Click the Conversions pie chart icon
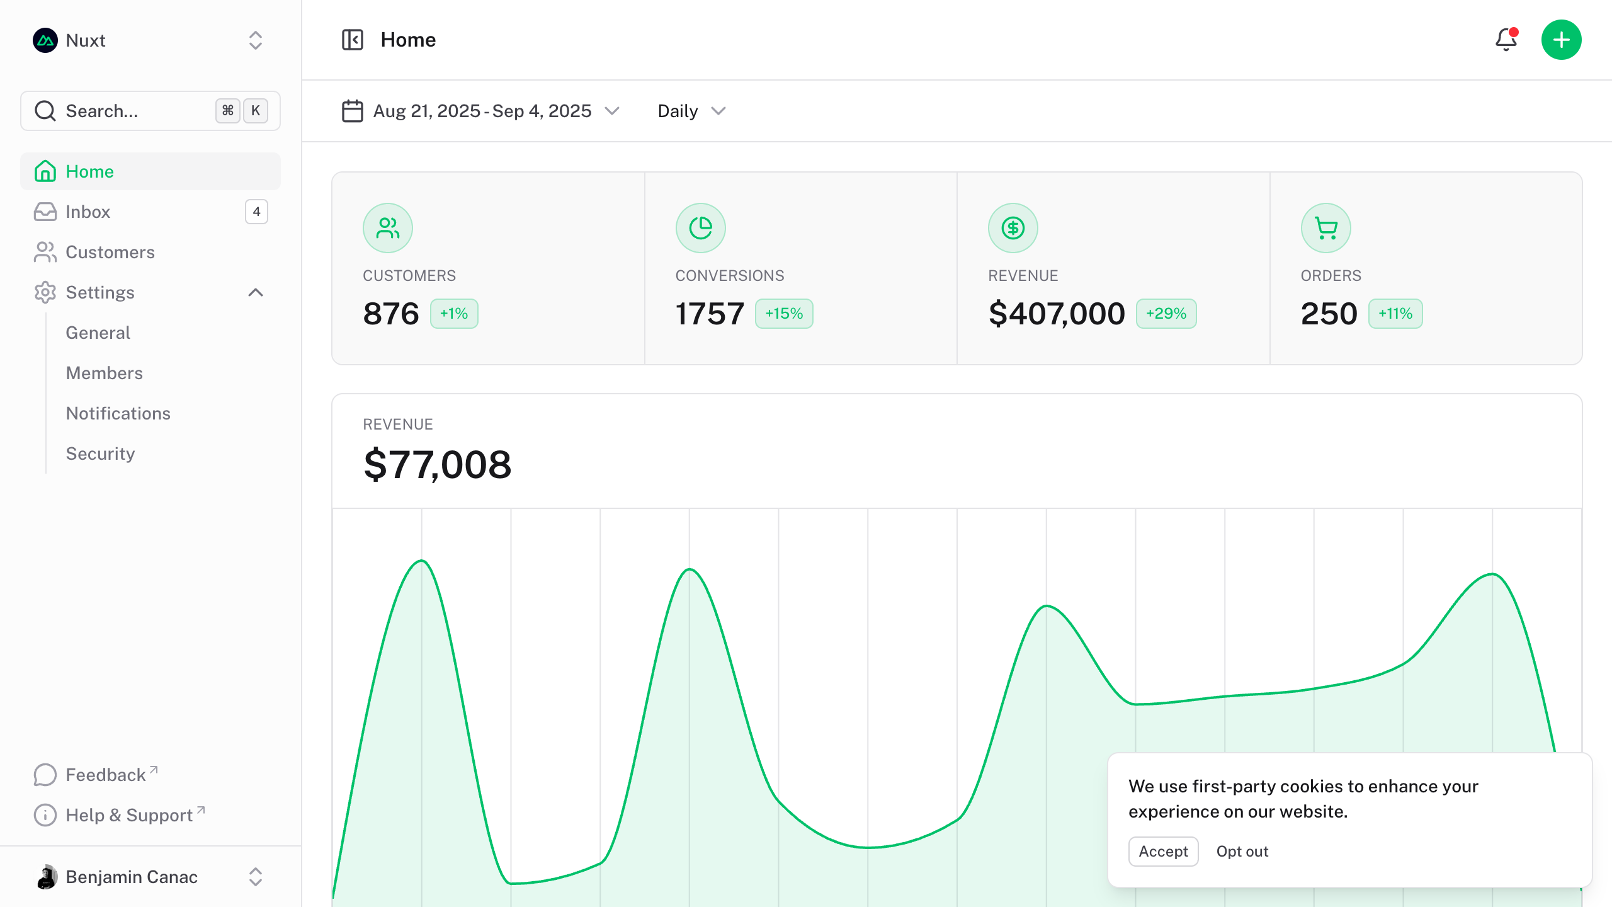The height and width of the screenshot is (907, 1612). (x=700, y=227)
